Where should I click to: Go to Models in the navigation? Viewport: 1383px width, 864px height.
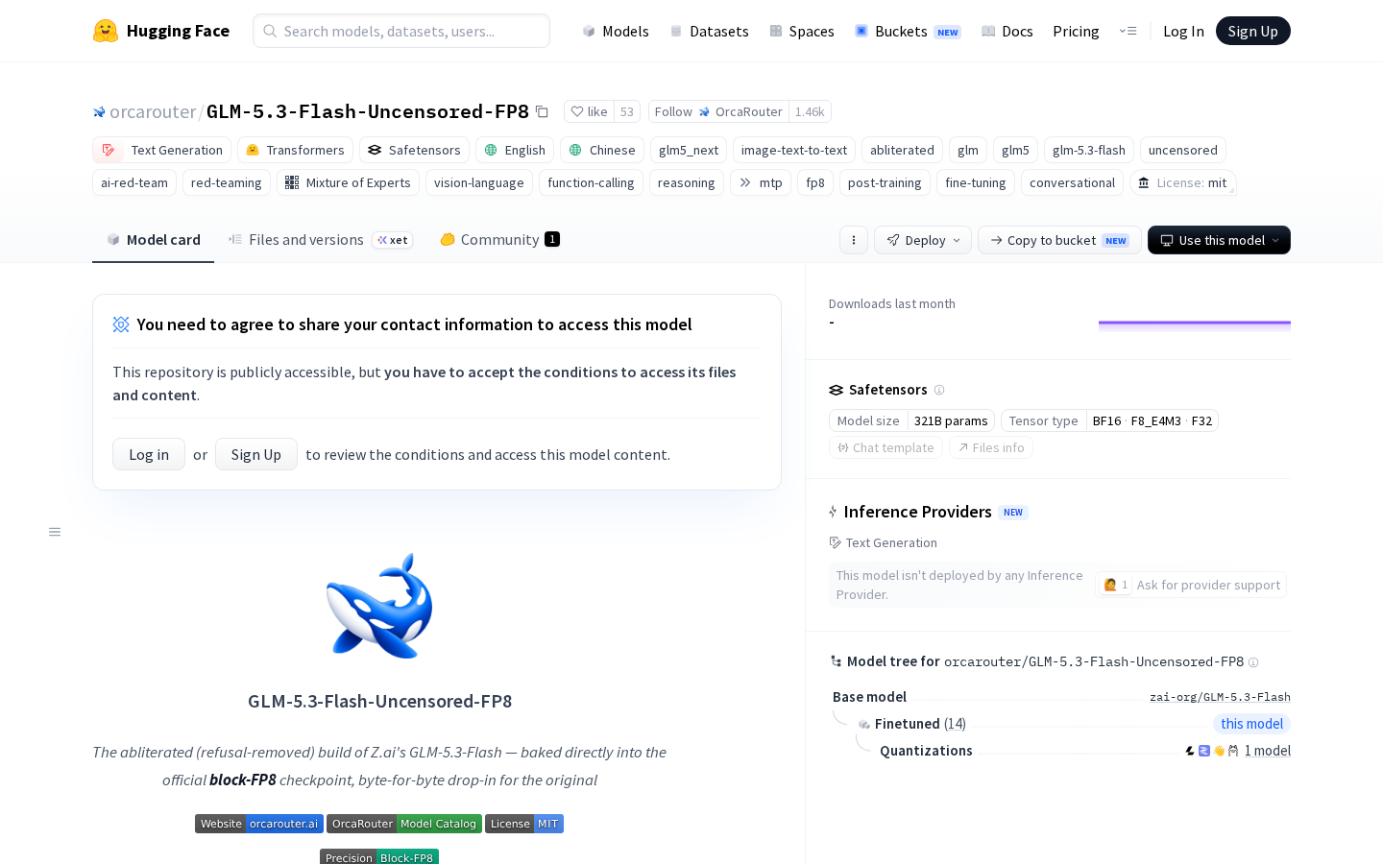click(x=616, y=31)
